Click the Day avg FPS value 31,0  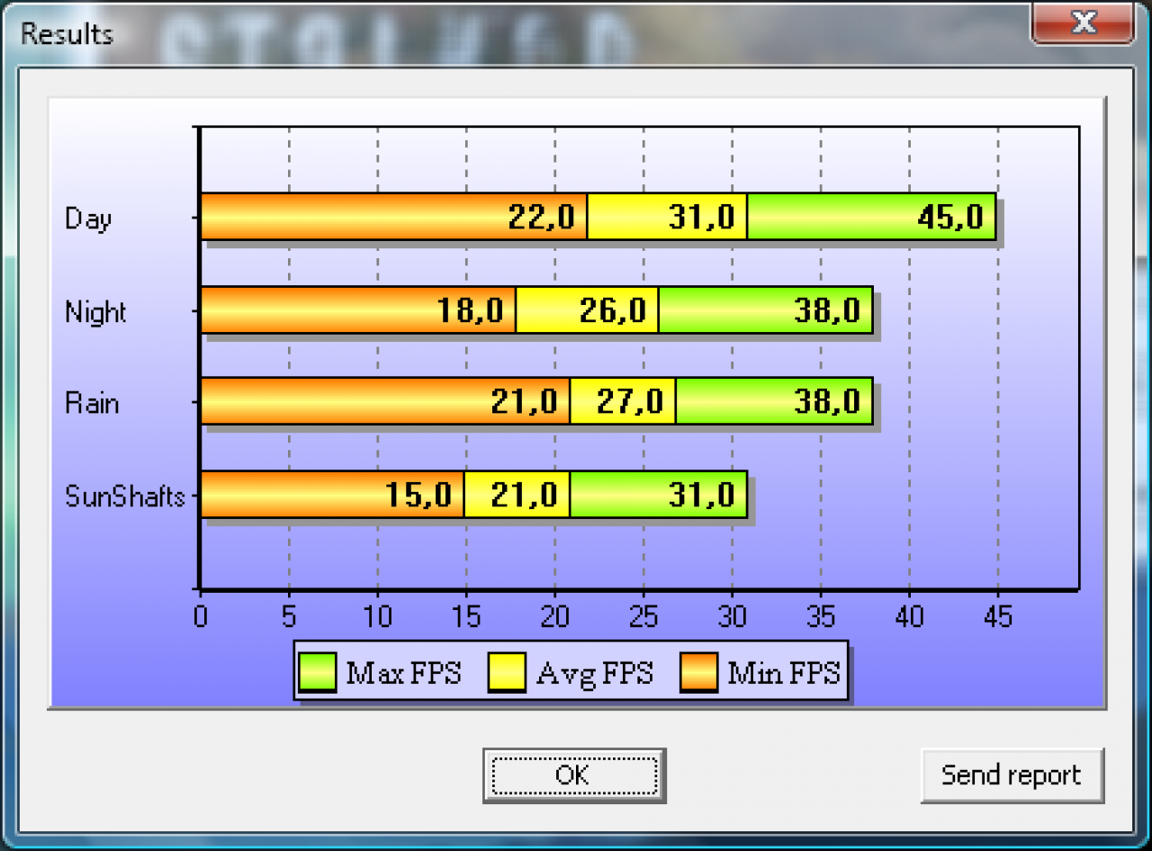click(x=701, y=217)
